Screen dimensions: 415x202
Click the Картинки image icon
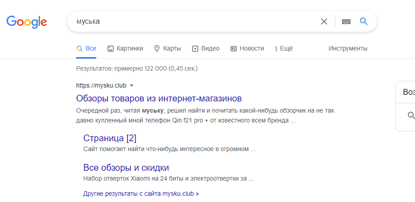coord(111,49)
